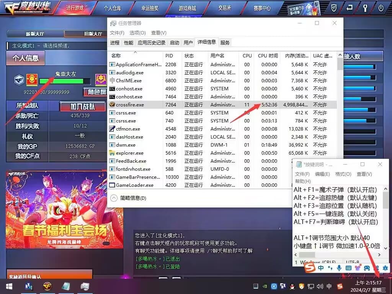Image resolution: width=392 pixels, height=294 pixels.
Task: Click the top blue channel population bar
Action: pos(359,67)
